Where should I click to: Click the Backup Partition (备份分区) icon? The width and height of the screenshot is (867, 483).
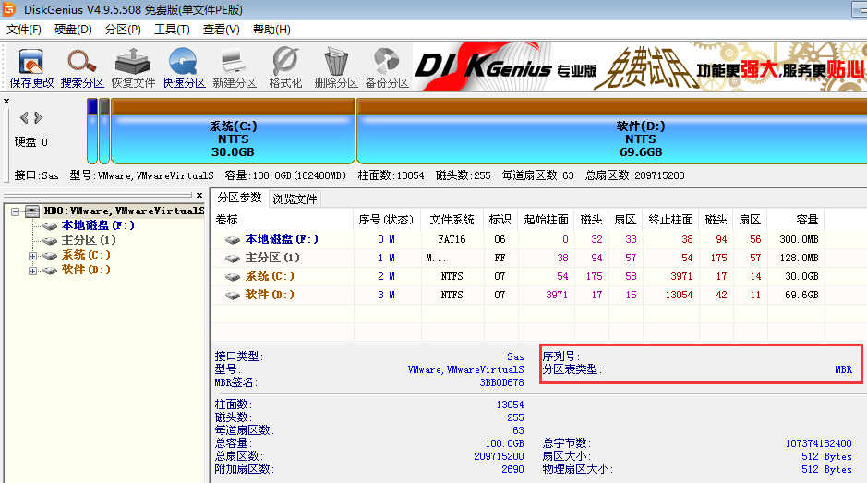[x=386, y=67]
